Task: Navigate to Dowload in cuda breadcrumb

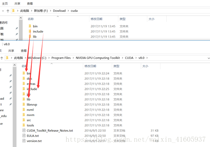Action: [x=60, y=11]
